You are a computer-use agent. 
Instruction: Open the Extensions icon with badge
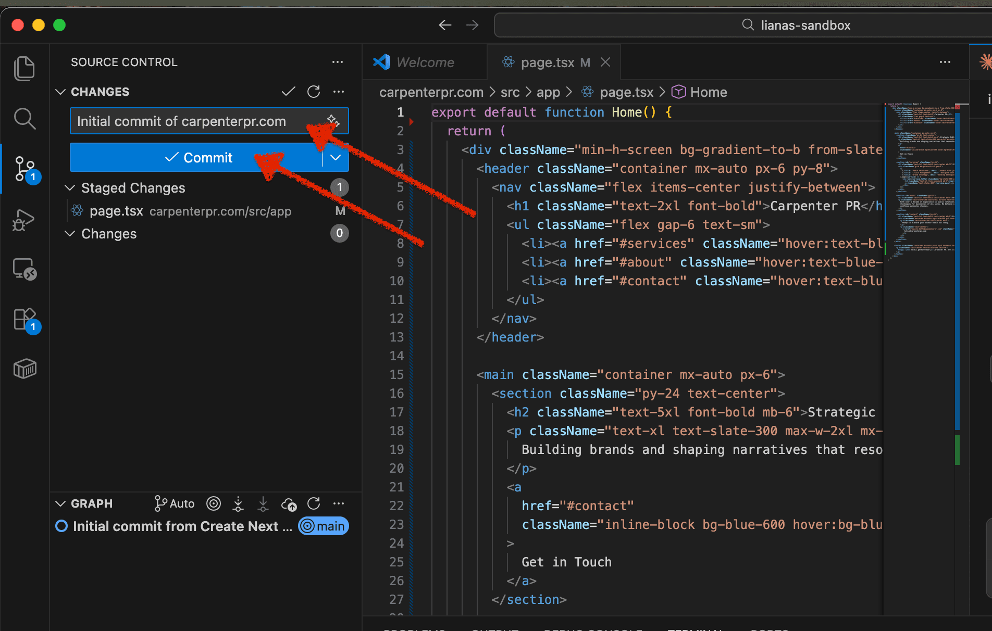coord(24,319)
